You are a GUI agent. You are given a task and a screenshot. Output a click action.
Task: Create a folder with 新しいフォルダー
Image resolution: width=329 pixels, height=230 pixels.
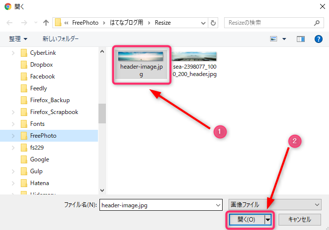click(x=61, y=39)
